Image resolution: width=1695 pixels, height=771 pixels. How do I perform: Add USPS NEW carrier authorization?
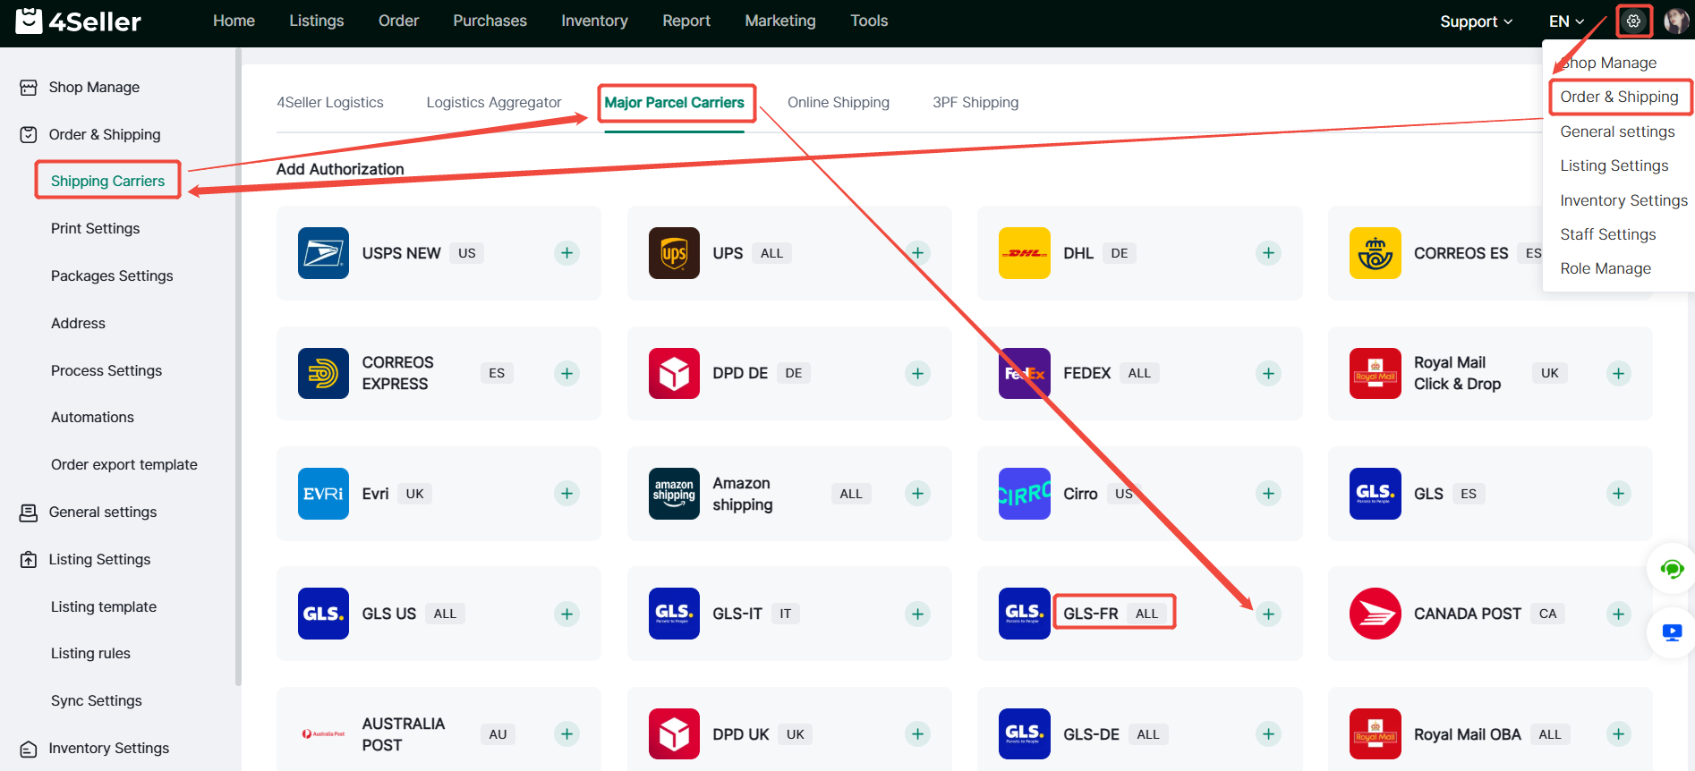click(566, 253)
